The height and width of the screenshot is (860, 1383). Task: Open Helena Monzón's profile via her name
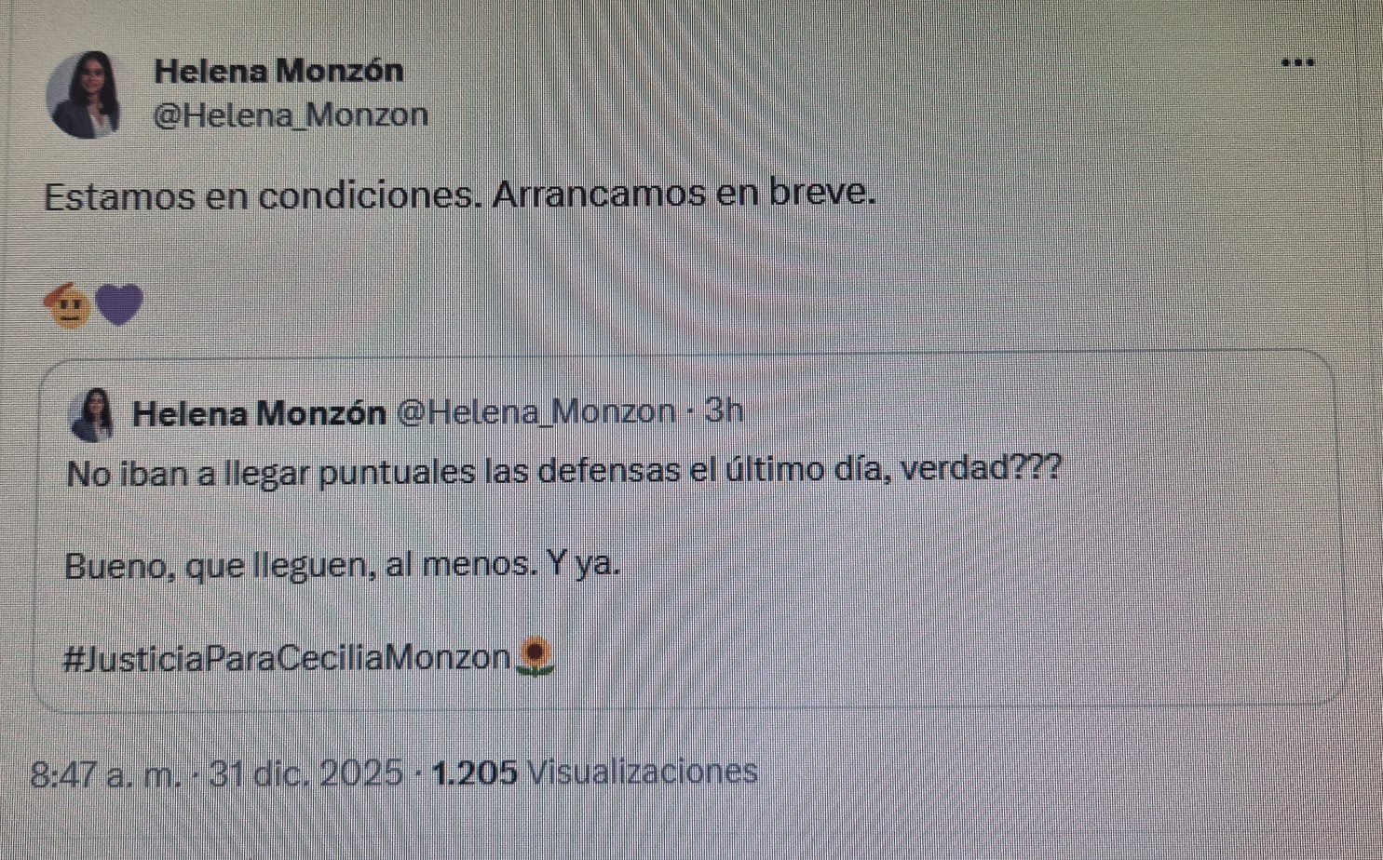click(278, 70)
